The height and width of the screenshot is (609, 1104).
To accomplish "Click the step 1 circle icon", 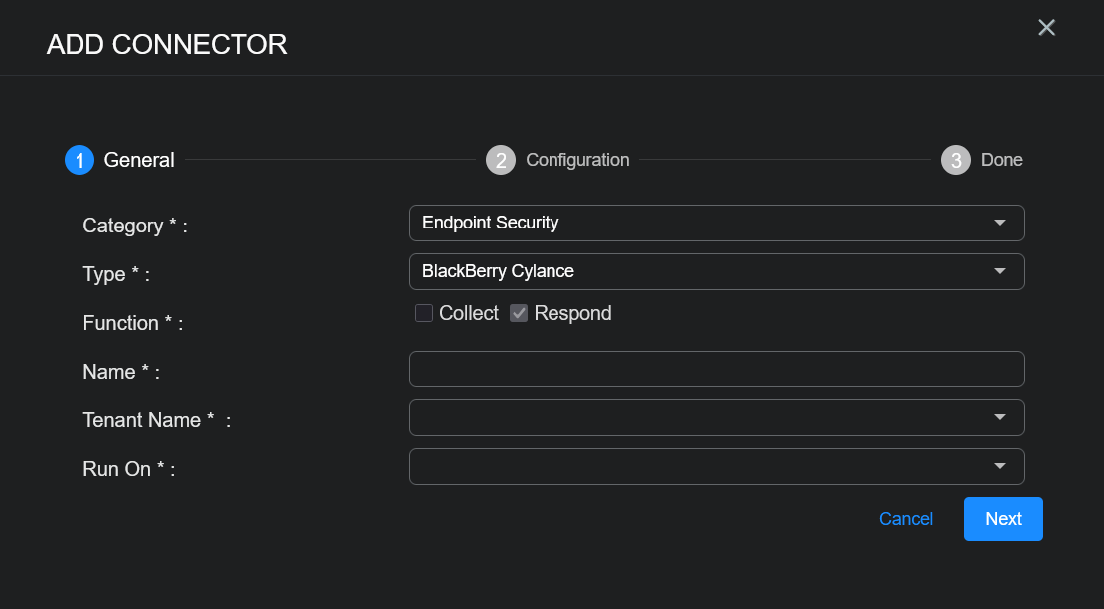I will pyautogui.click(x=79, y=160).
